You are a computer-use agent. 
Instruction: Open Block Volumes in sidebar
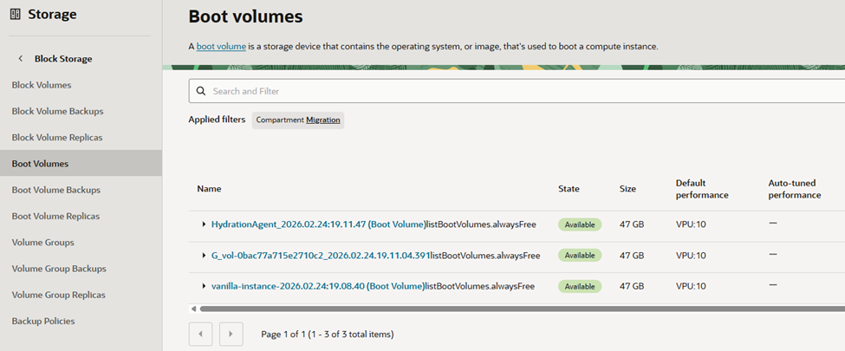[42, 85]
